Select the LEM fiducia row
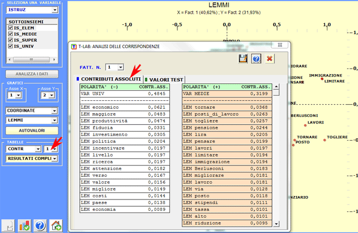Viewport: 358px width, 233px height. pyautogui.click(x=125, y=128)
